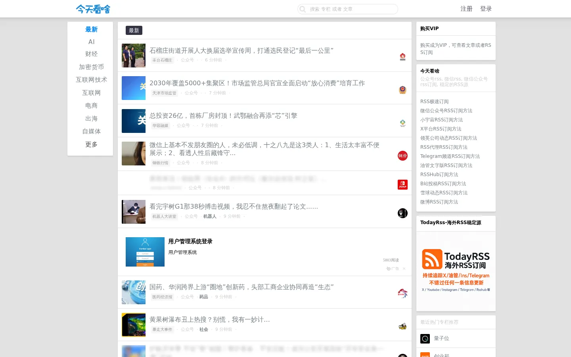Viewport: 571px width, 357px height.
Task: Click the TodayRSS 海外RSS订阅 banner
Action: coord(456,271)
